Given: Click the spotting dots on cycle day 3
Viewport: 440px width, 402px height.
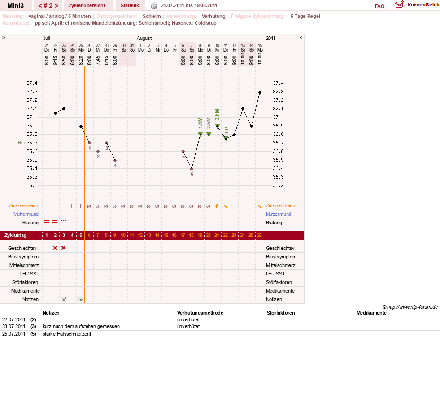Looking at the screenshot, I should (x=63, y=221).
